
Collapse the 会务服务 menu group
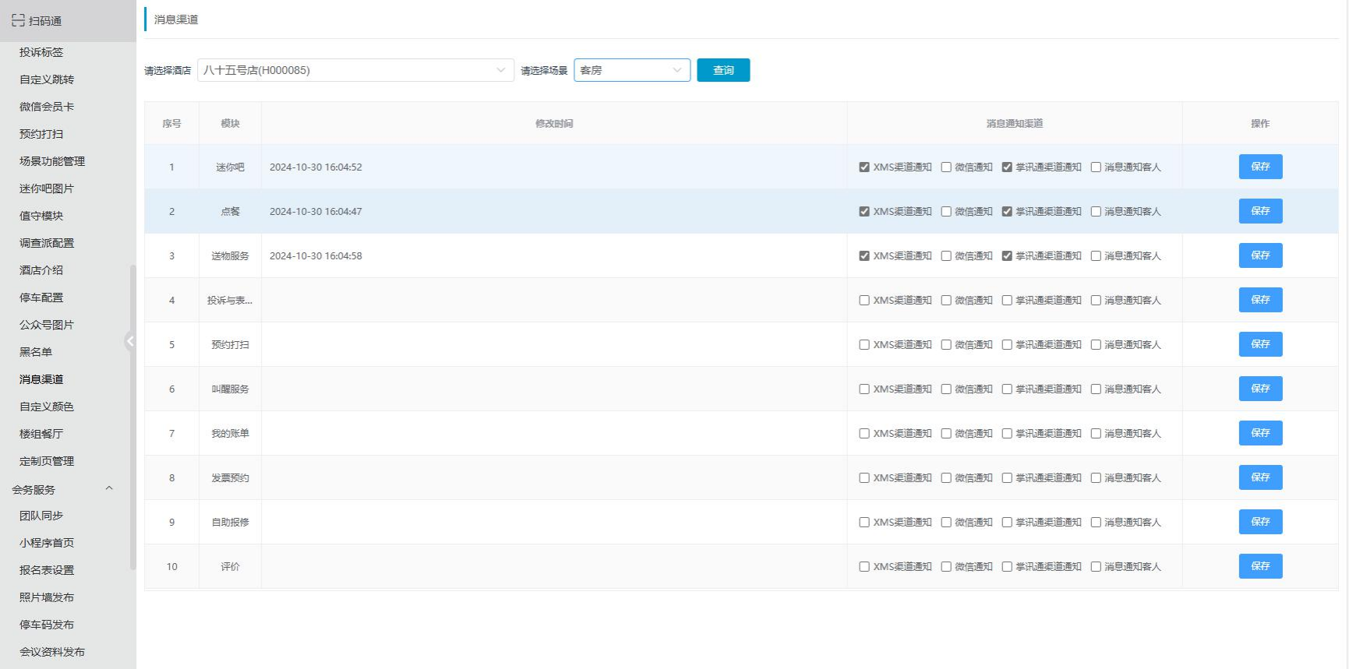click(108, 488)
